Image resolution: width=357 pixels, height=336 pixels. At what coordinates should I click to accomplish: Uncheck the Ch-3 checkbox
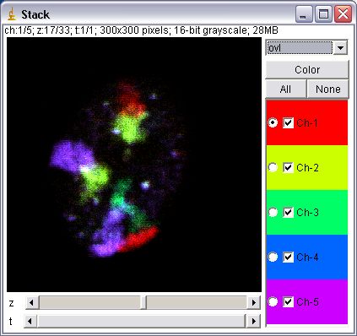click(x=288, y=212)
